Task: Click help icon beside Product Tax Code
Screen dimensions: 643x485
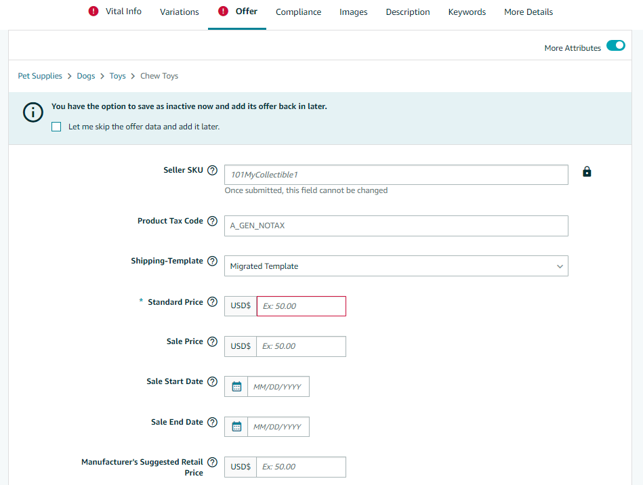Action: (x=213, y=222)
